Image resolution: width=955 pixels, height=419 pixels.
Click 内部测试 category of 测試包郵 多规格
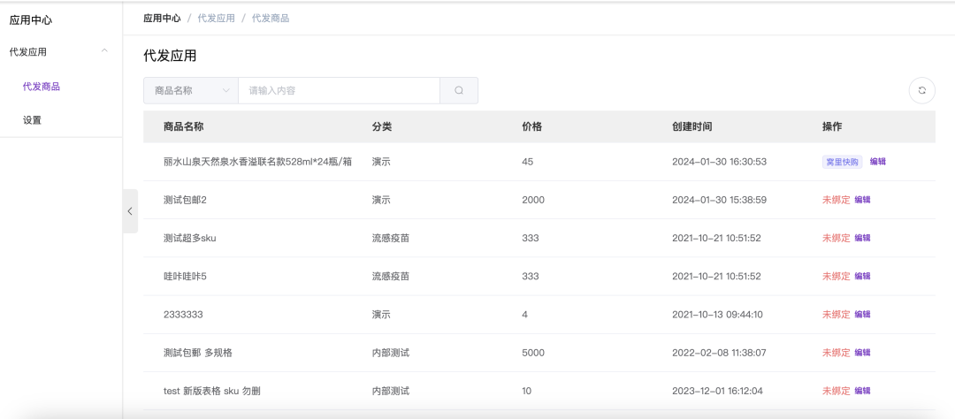(391, 353)
